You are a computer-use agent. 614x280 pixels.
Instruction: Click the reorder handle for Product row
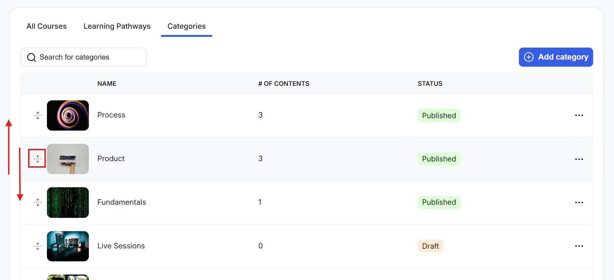click(37, 159)
